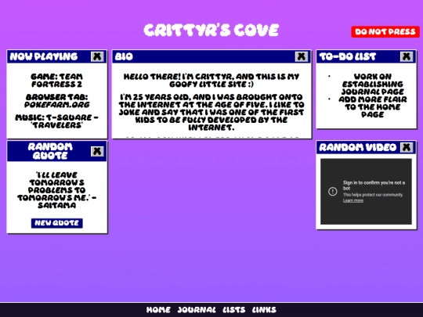Close the Random Video window

pyautogui.click(x=407, y=147)
